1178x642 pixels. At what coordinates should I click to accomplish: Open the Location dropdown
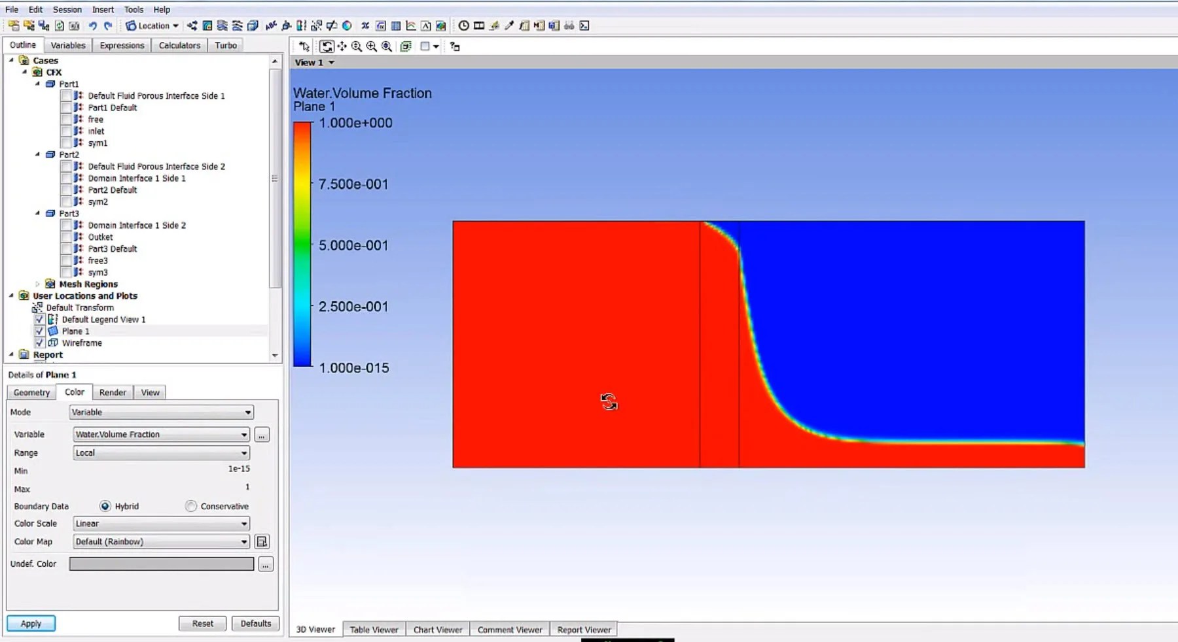[152, 26]
